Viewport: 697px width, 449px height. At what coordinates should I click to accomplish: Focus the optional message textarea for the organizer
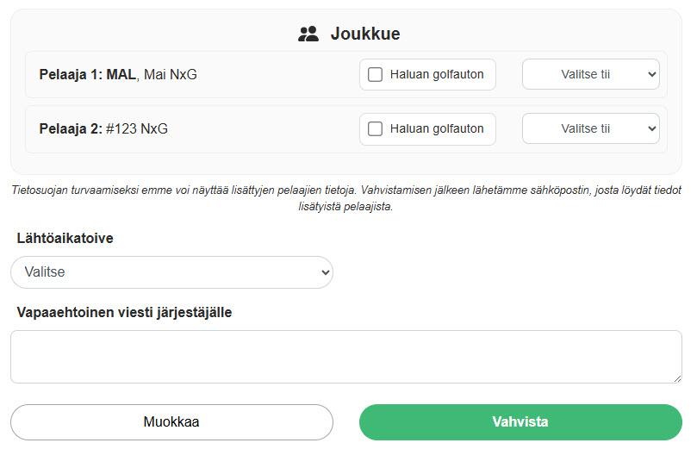[x=346, y=357]
